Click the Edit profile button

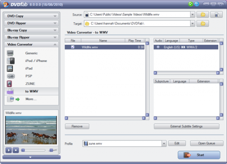point(177,143)
